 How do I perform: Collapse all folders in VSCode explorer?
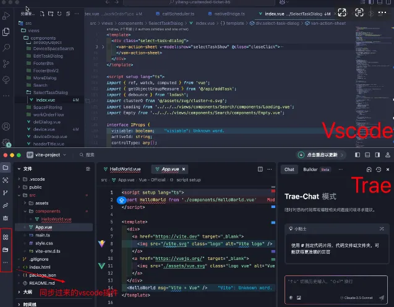coord(68,14)
